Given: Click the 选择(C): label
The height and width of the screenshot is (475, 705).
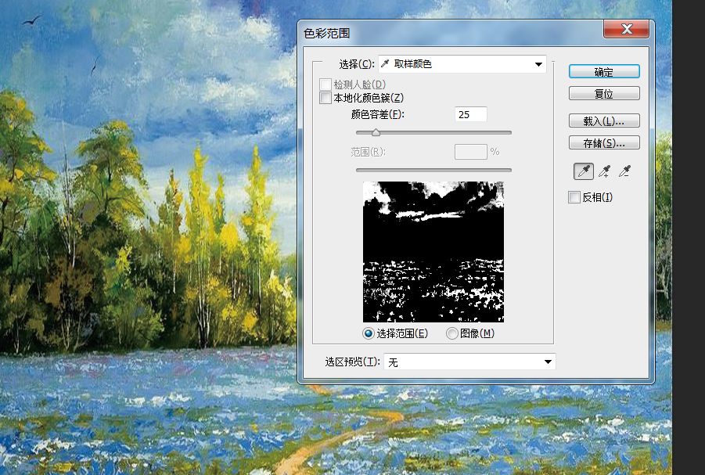Looking at the screenshot, I should (357, 64).
